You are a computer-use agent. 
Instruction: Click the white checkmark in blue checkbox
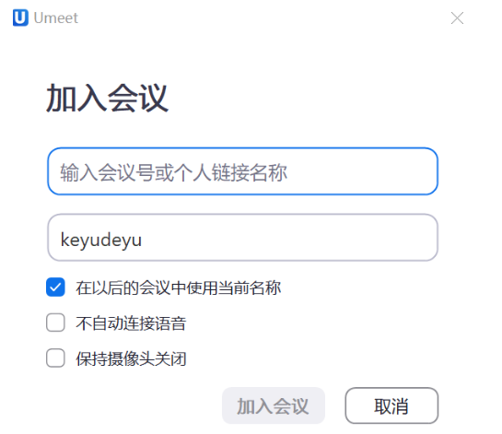click(x=55, y=287)
